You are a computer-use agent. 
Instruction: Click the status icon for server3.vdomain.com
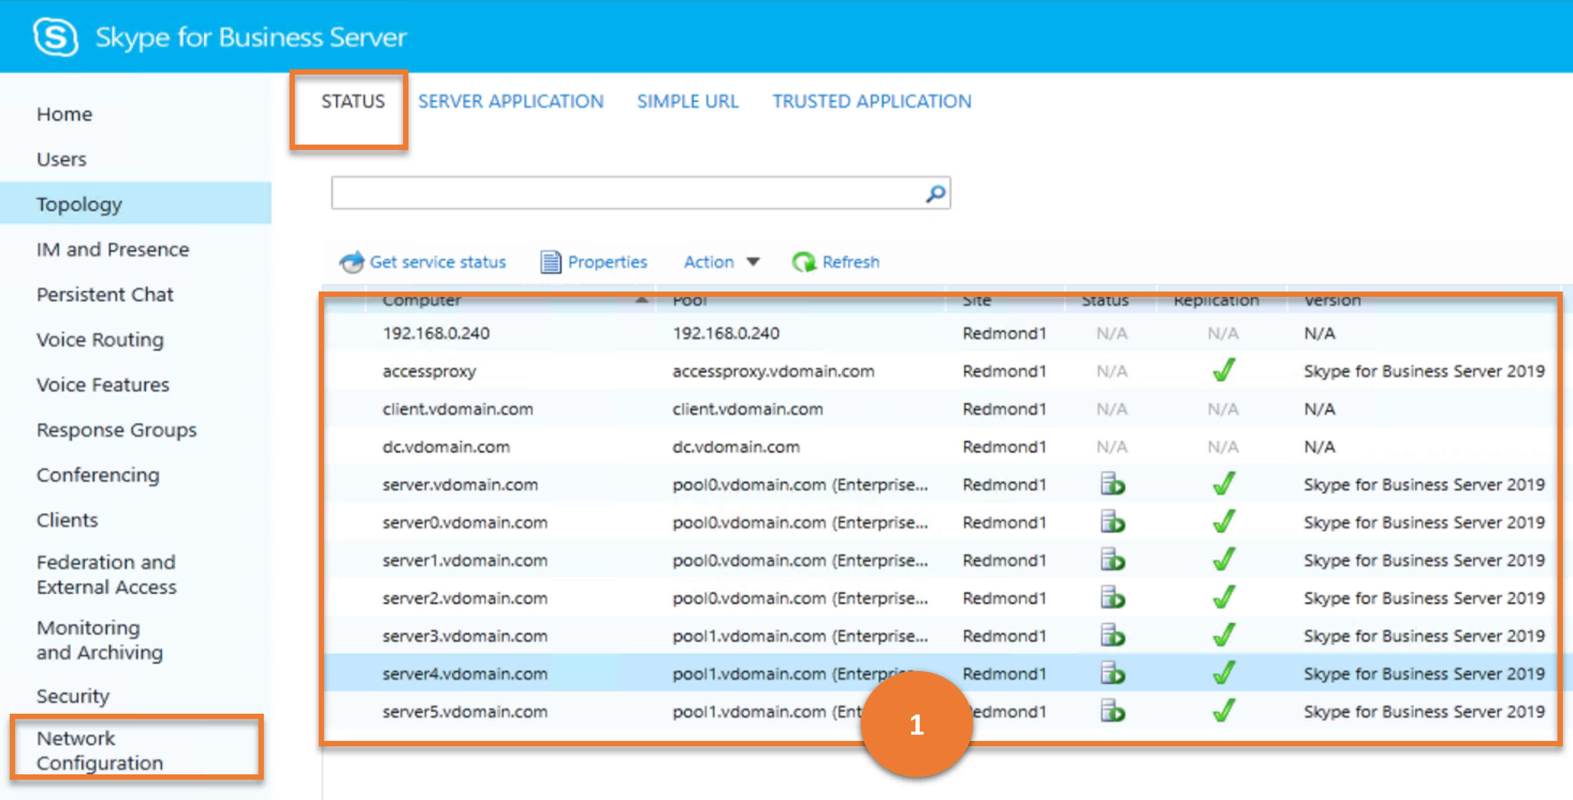click(1113, 636)
